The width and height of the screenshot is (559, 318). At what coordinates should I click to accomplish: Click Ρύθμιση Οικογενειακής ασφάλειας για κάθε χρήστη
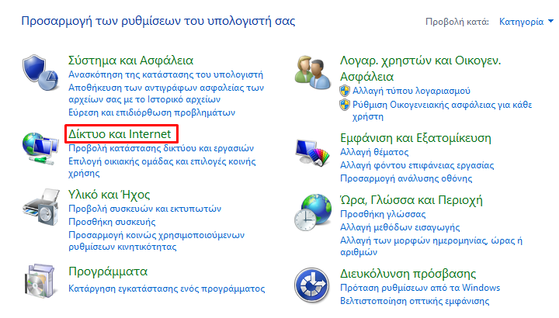pos(442,110)
